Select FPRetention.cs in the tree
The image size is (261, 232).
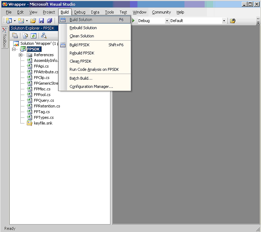47,106
